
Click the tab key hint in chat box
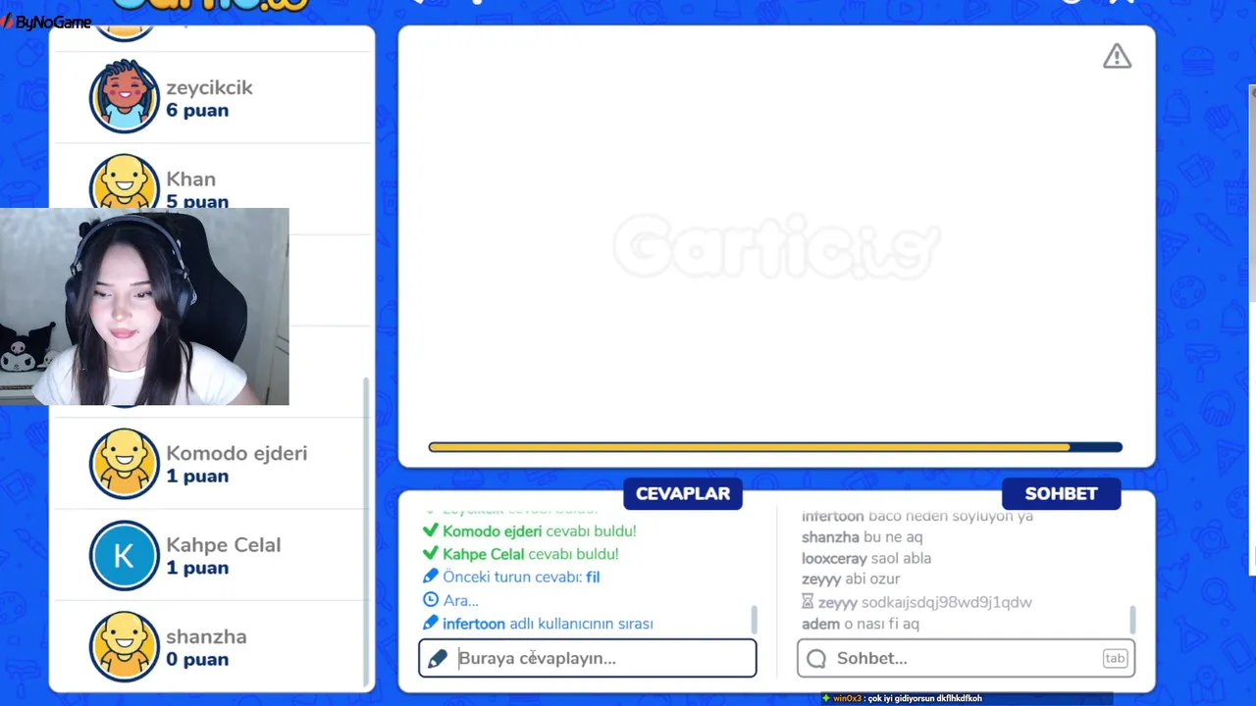click(1115, 659)
